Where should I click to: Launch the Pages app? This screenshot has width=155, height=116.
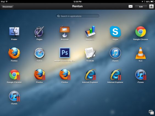39,31
